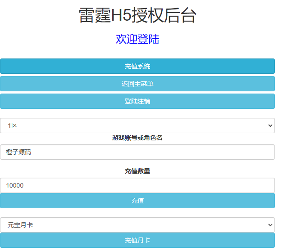Click the 10000 value in amount field
Screen dimensions: 297x251
click(x=15, y=185)
